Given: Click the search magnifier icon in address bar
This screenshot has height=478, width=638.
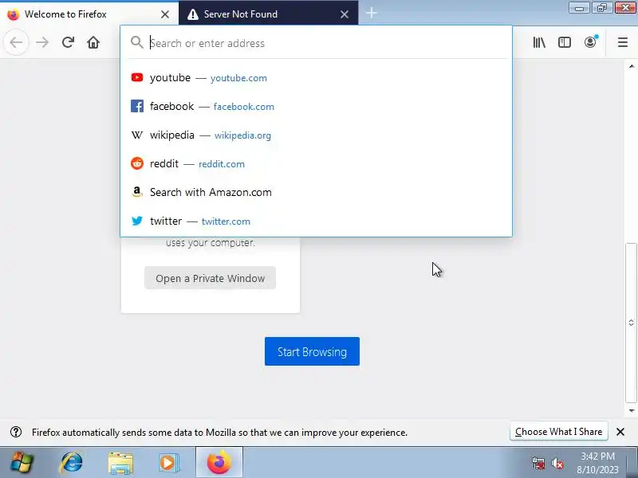Looking at the screenshot, I should click(x=136, y=42).
